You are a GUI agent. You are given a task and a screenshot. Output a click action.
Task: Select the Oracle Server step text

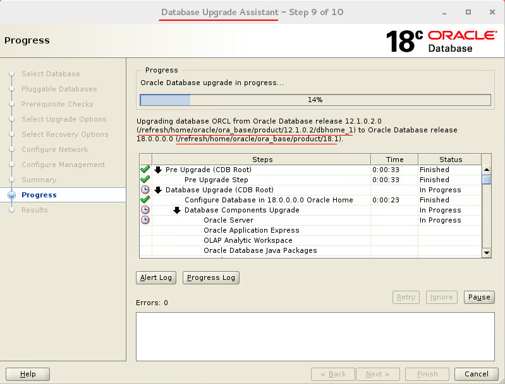point(228,220)
